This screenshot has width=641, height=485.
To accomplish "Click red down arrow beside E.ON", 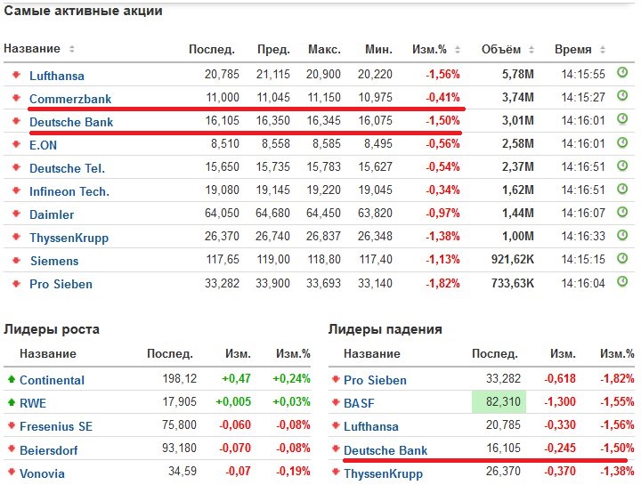I will 16,144.
